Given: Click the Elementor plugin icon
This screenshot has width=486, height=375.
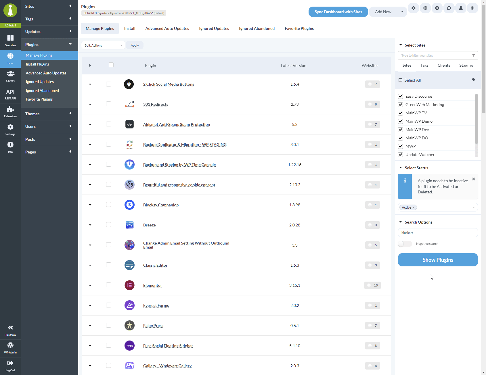Looking at the screenshot, I should click(129, 285).
